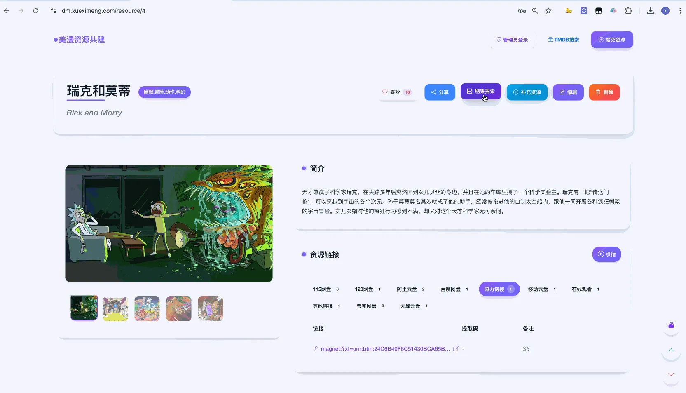Switch to 百度网盘 tab
The height and width of the screenshot is (393, 686).
(454, 289)
